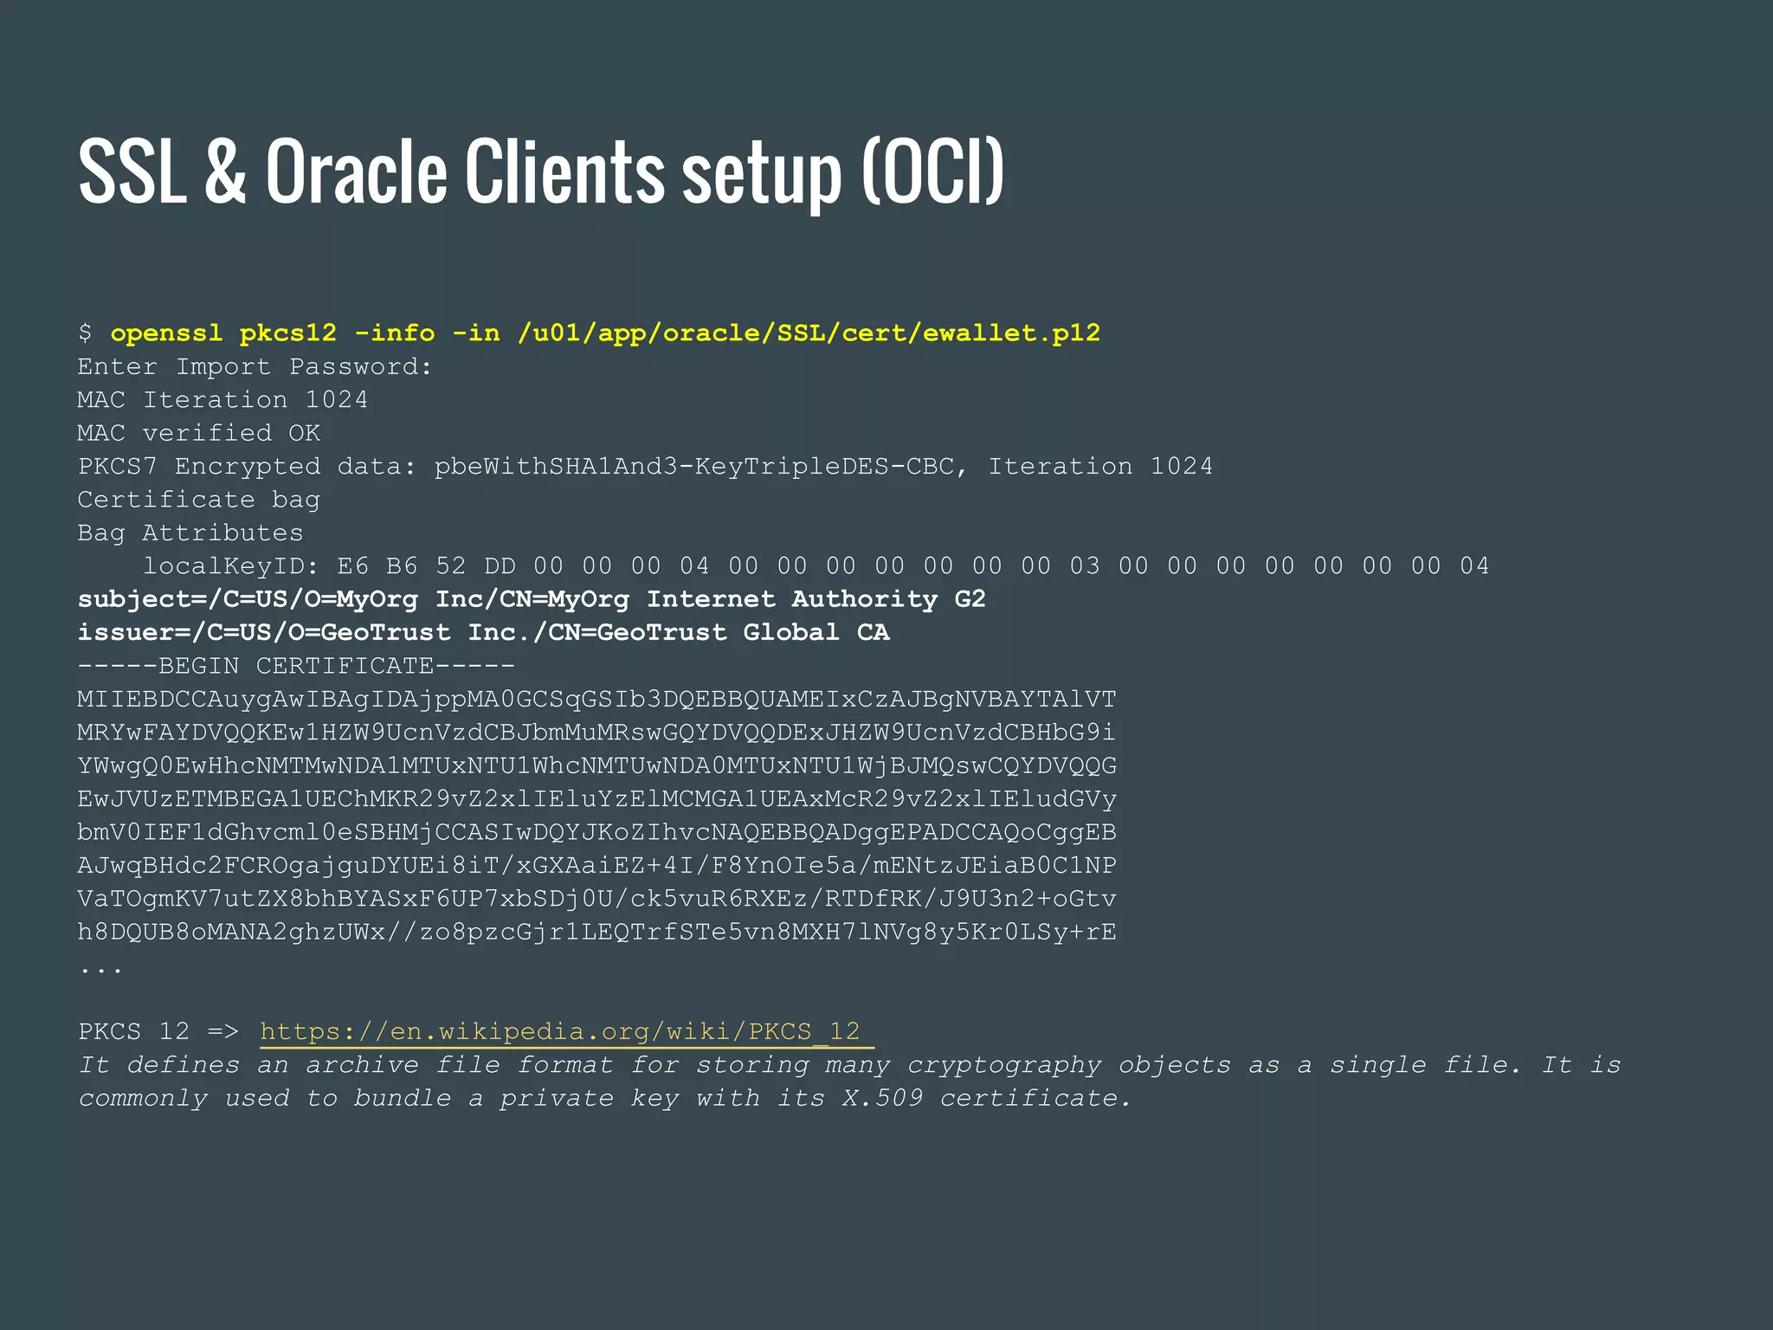Viewport: 1773px width, 1330px height.
Task: Click the 'Certificate bag' line
Action: 199,500
